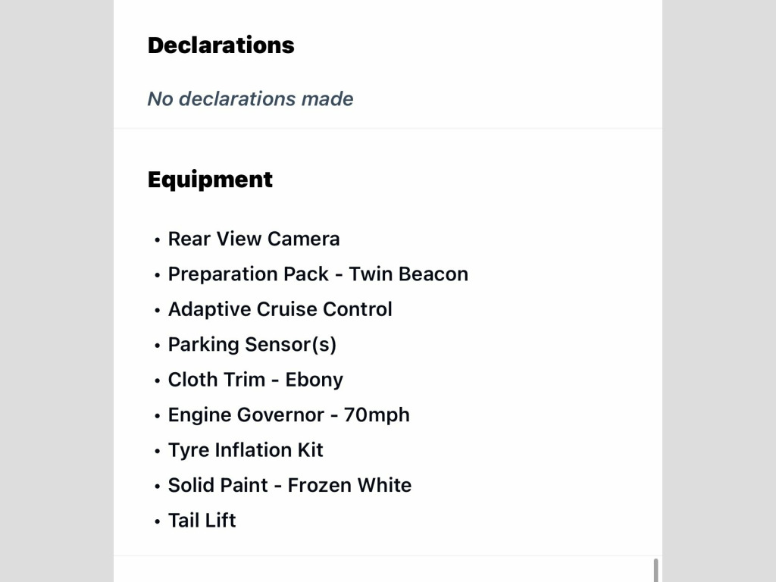Click Solid Paint - Frozen White entry
Screen dimensions: 776x582
click(x=289, y=486)
